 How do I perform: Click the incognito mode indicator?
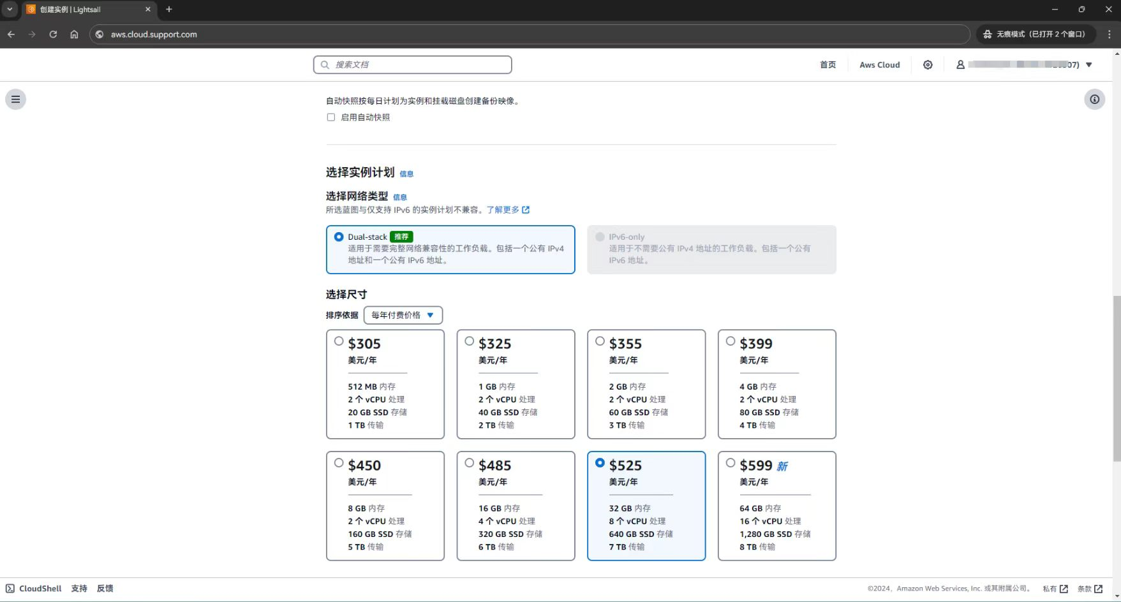(1036, 34)
